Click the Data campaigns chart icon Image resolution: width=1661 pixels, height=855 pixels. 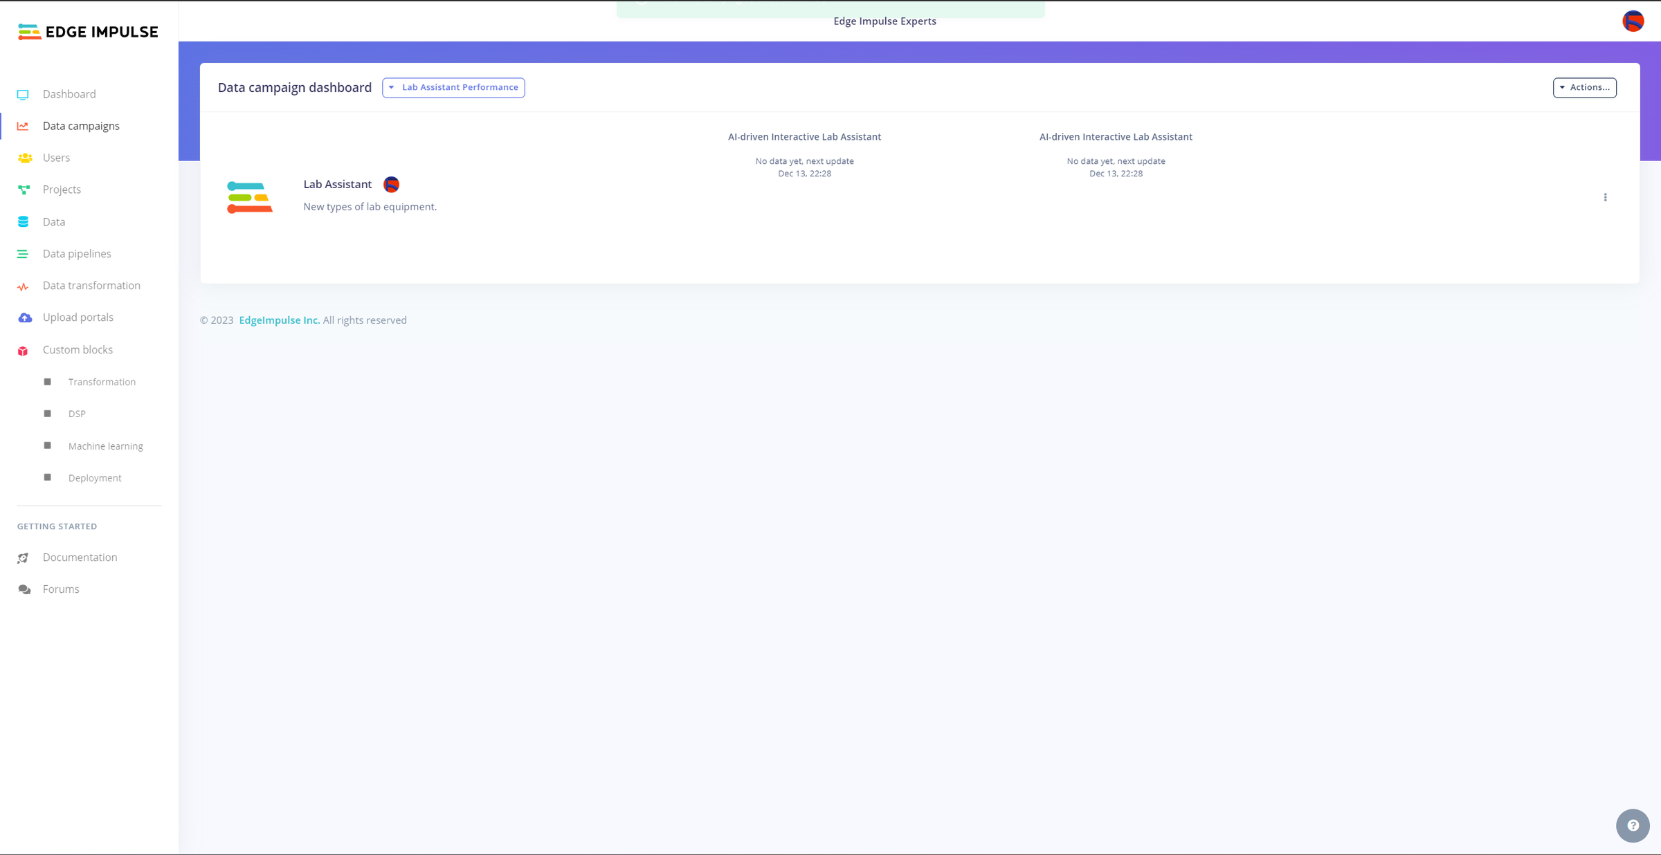(23, 127)
